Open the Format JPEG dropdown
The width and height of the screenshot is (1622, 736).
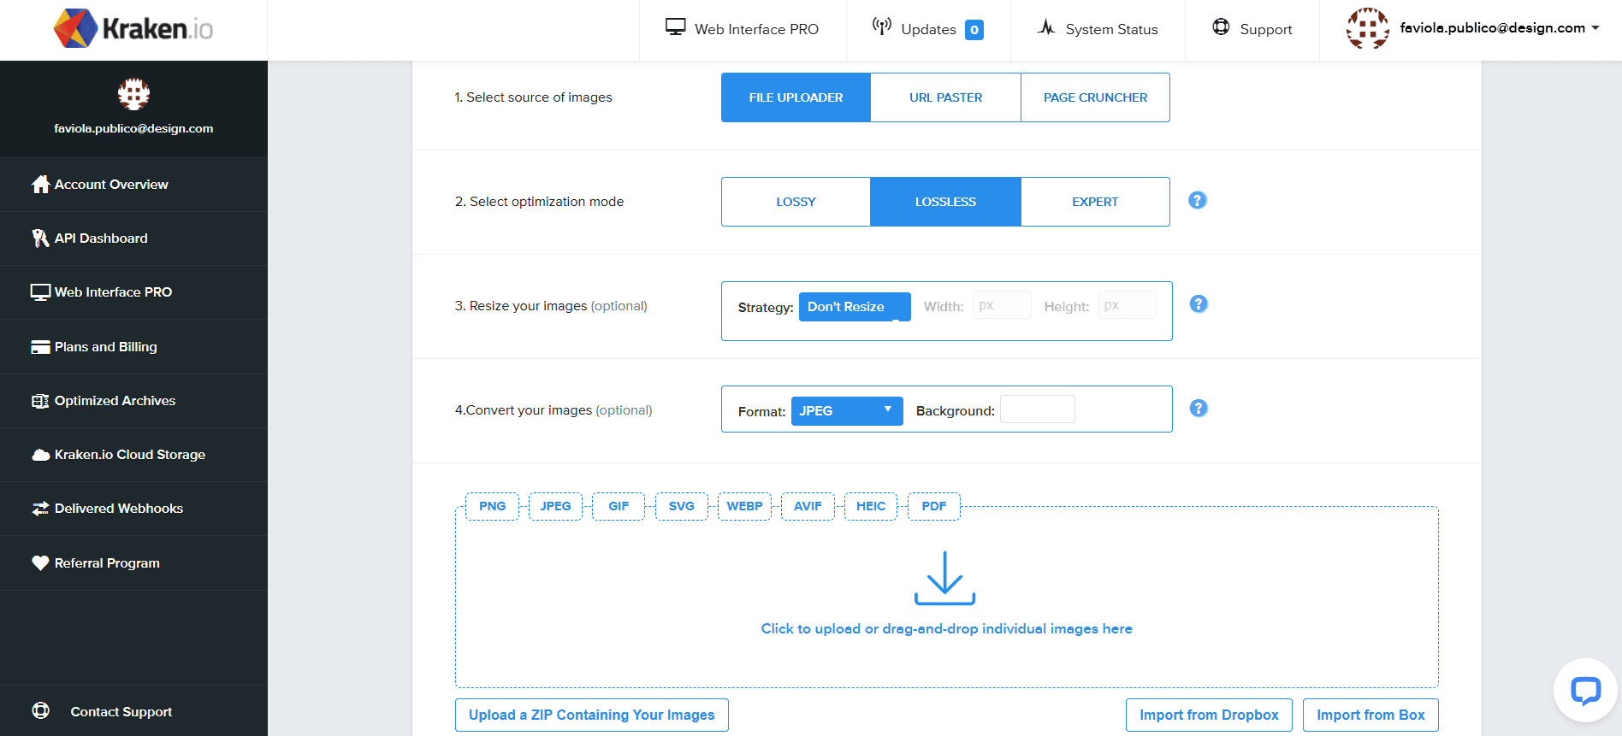(847, 411)
